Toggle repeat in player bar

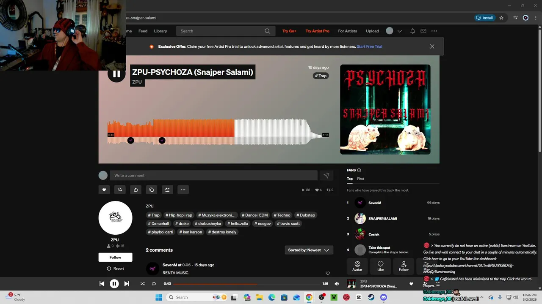[154, 284]
